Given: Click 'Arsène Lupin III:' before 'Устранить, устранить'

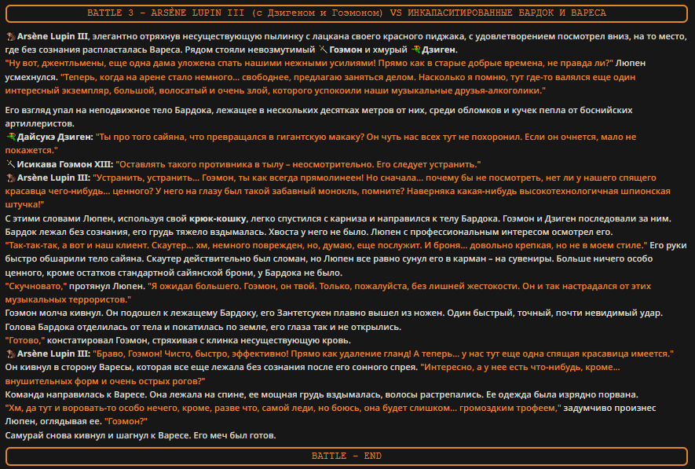Looking at the screenshot, I should click(53, 178).
